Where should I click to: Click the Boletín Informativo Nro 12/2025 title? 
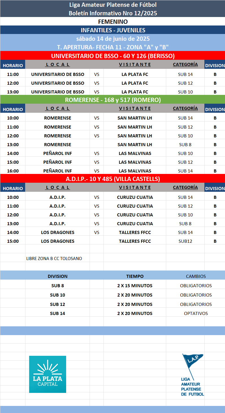[x=113, y=13]
